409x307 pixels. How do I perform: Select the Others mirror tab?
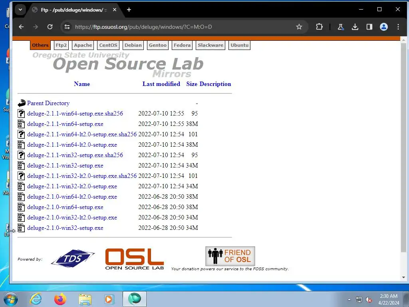pyautogui.click(x=40, y=45)
